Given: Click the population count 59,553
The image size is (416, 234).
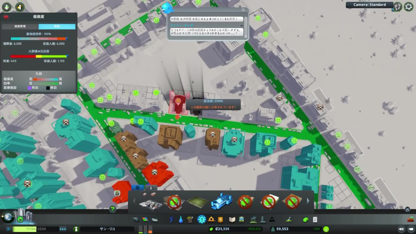Looking at the screenshot, I should click(x=282, y=229).
